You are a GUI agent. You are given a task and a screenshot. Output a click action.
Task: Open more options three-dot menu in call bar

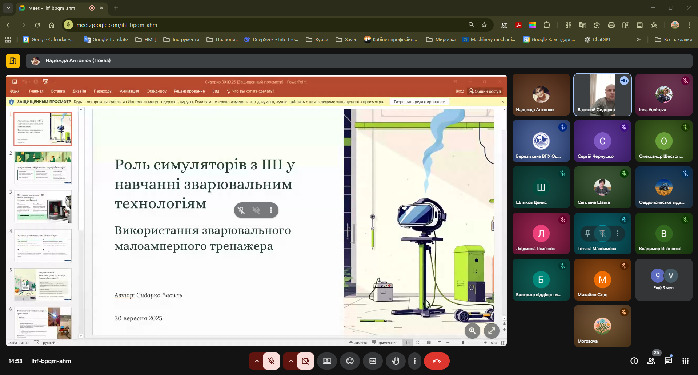(414, 361)
